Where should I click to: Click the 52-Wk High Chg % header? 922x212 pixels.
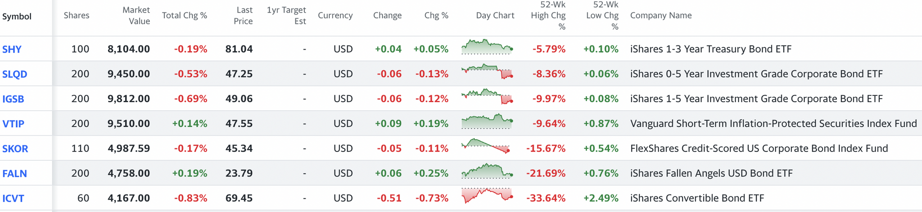point(548,16)
